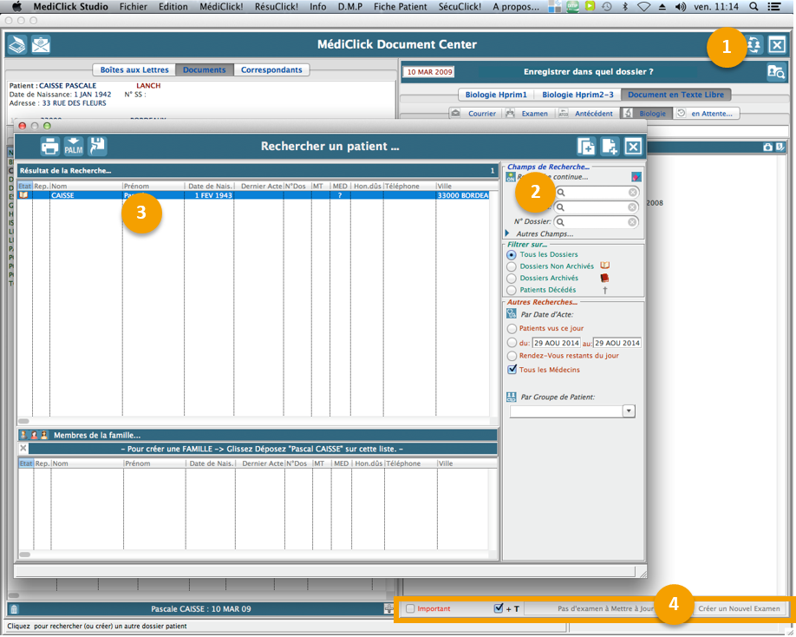796x637 pixels.
Task: Select the Tous les Dossiers radio button
Action: point(512,255)
